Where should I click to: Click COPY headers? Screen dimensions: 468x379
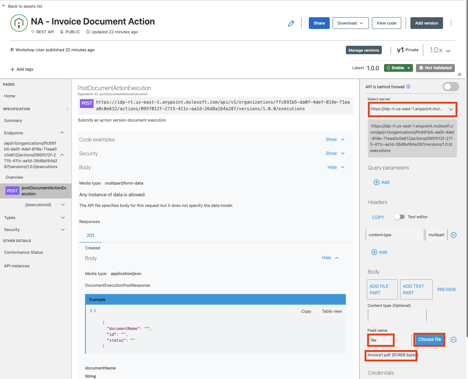click(378, 217)
